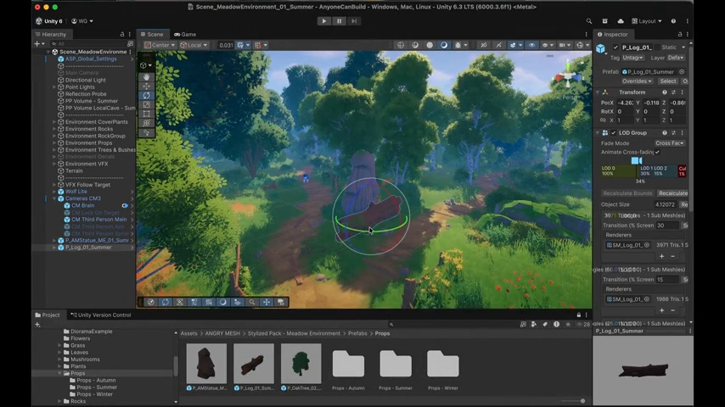Toggle Scene visibility eye icon

click(x=531, y=45)
